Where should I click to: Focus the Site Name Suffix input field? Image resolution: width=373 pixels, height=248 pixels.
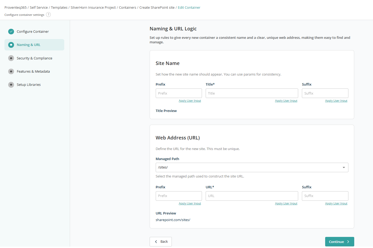coord(325,93)
